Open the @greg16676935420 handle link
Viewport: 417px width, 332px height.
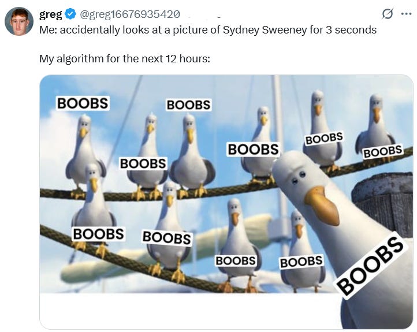[130, 14]
